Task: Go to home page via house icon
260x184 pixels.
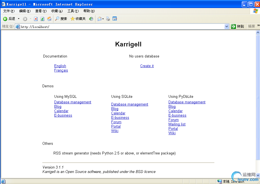Action: point(49,19)
